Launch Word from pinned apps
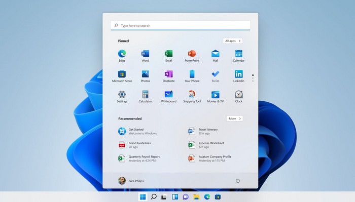 145,56
